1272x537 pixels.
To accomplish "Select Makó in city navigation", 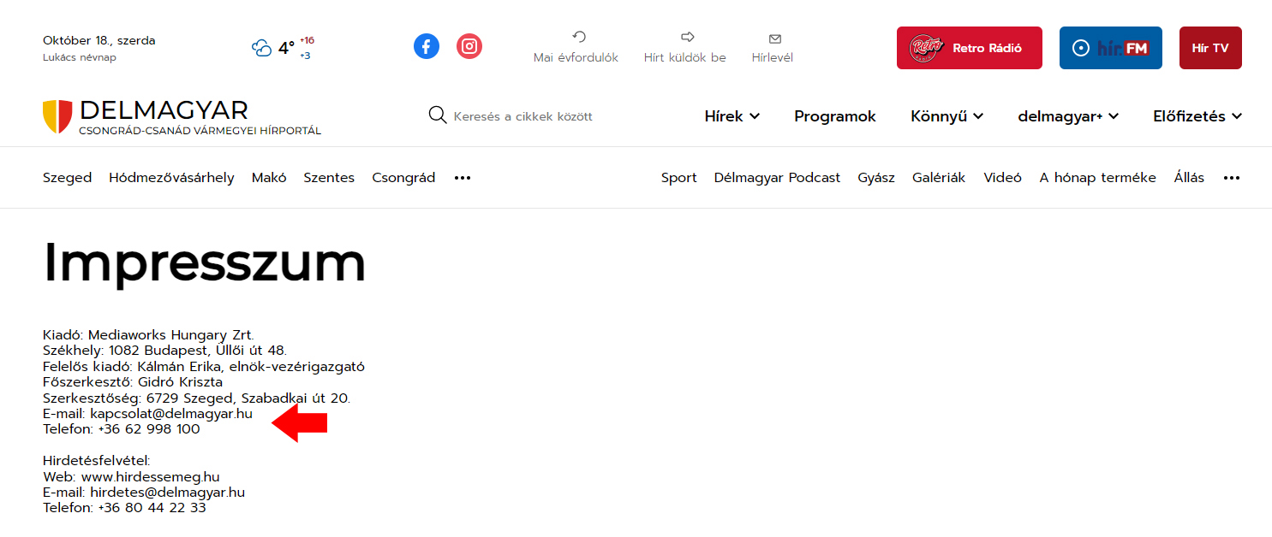I will click(x=269, y=178).
